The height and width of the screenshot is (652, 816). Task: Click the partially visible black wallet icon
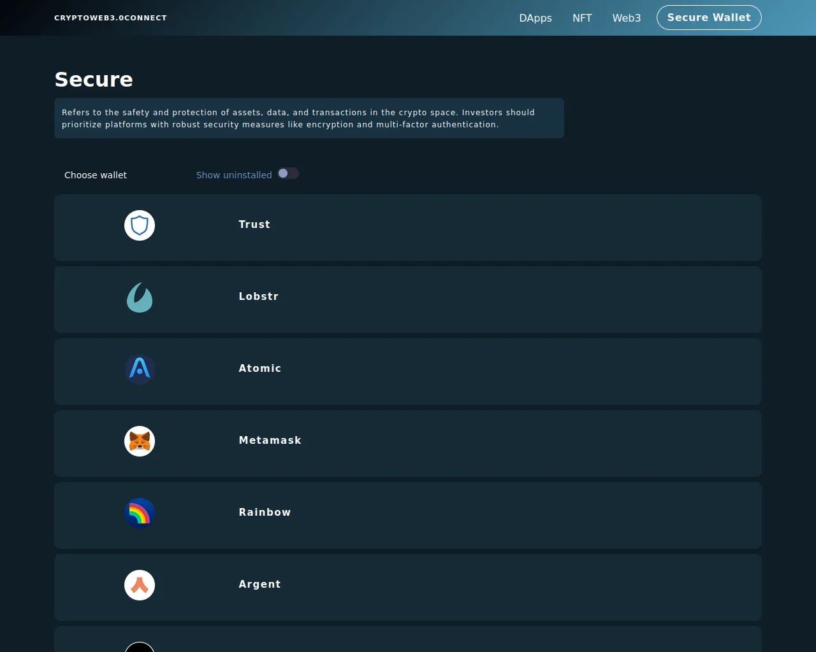[140, 647]
